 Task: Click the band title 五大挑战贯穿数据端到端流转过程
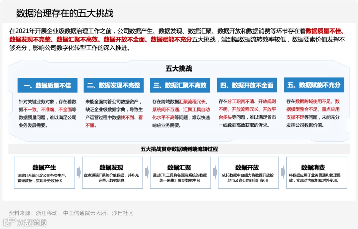(179, 149)
